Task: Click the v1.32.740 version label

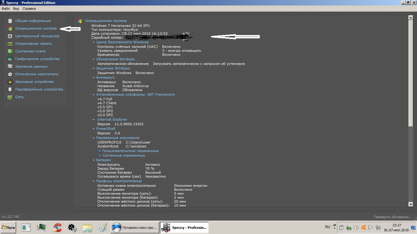Action: pos(10,217)
